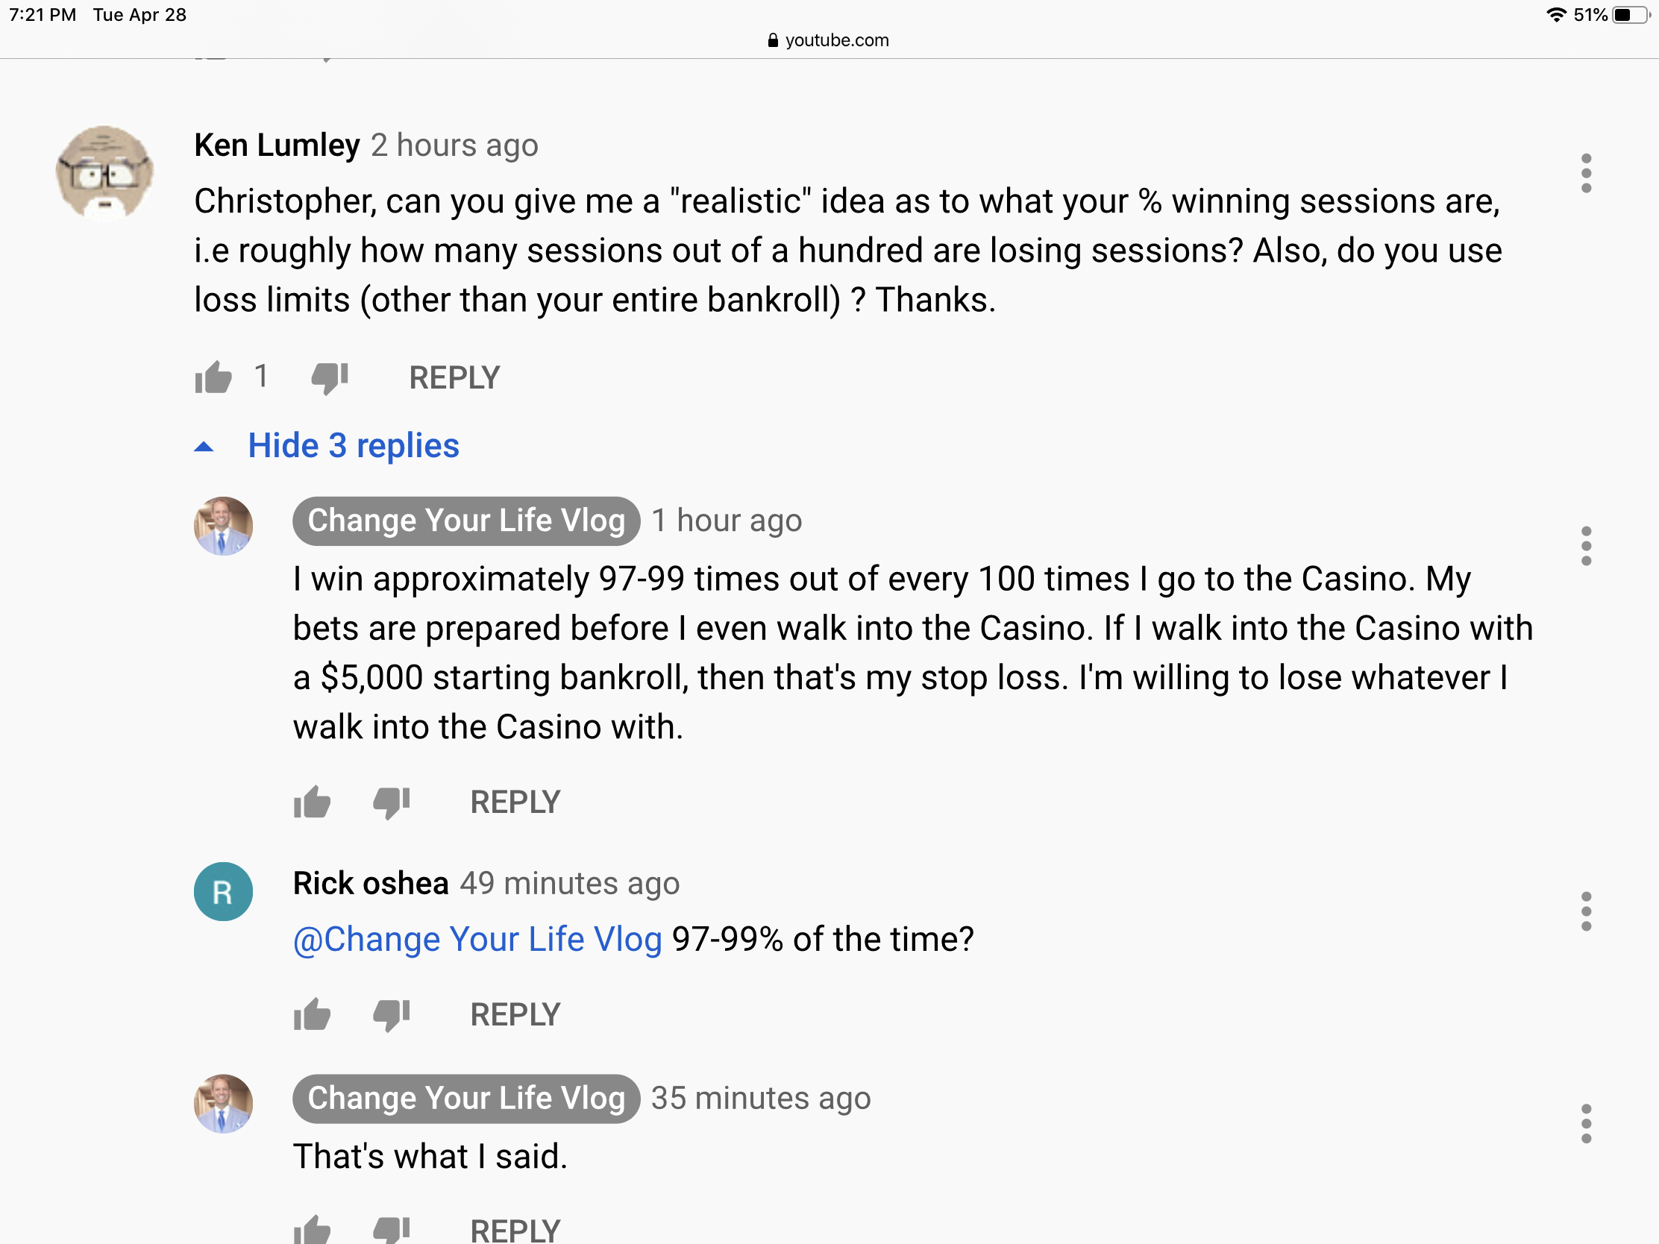
Task: Tap the youtube.com address bar
Action: [829, 40]
